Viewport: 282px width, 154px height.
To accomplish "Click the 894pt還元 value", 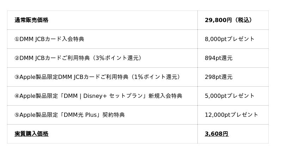I will (x=219, y=58).
